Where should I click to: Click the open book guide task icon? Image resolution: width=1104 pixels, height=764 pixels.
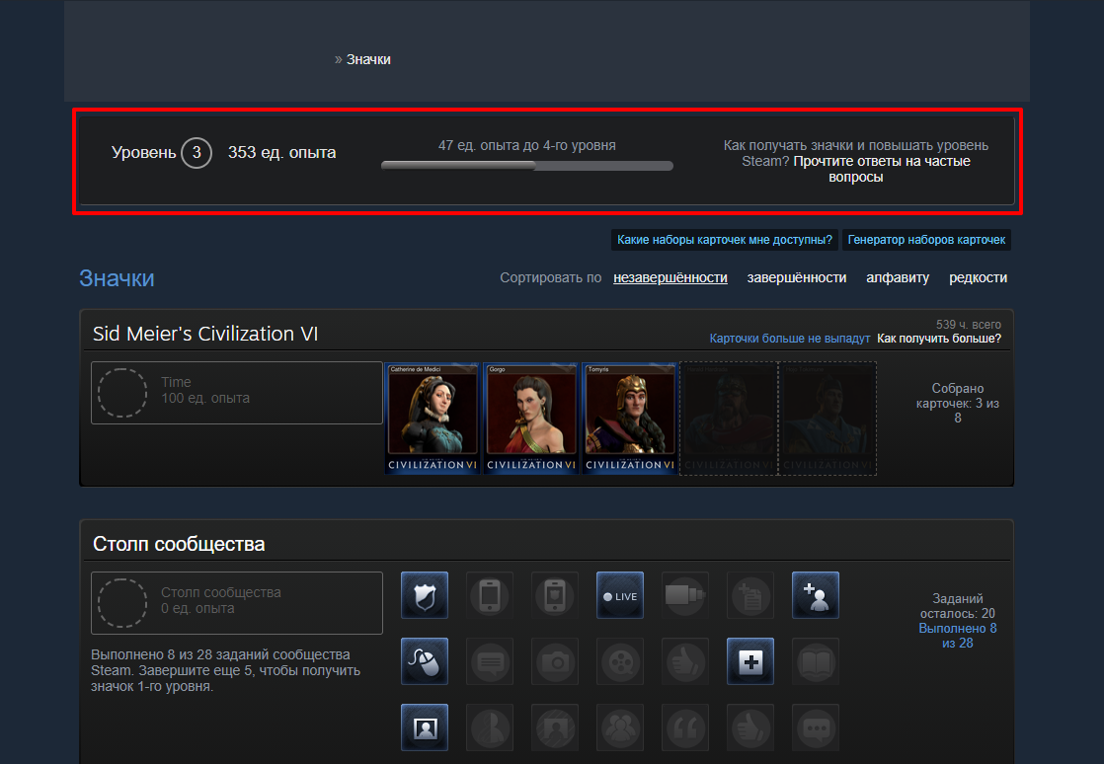pos(816,661)
